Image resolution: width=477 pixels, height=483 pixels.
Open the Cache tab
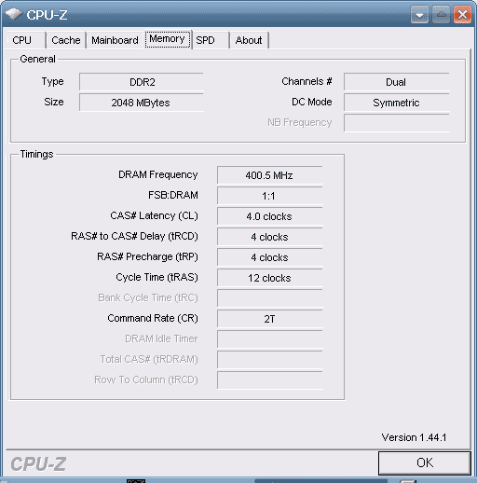pyautogui.click(x=66, y=40)
